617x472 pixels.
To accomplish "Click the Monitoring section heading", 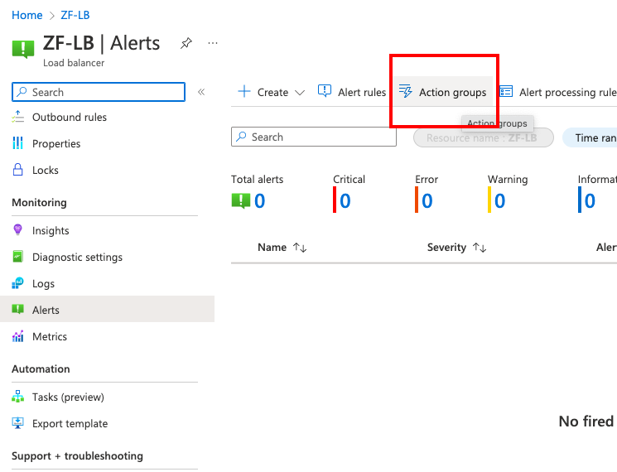I will [40, 203].
